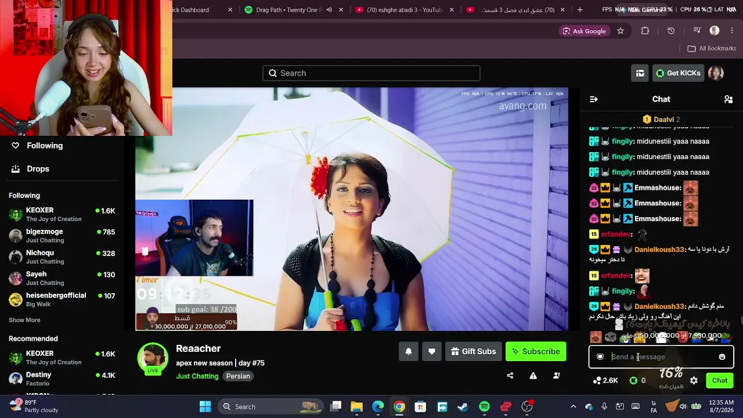Share the stream using share icon
The height and width of the screenshot is (418, 743).
pyautogui.click(x=510, y=376)
